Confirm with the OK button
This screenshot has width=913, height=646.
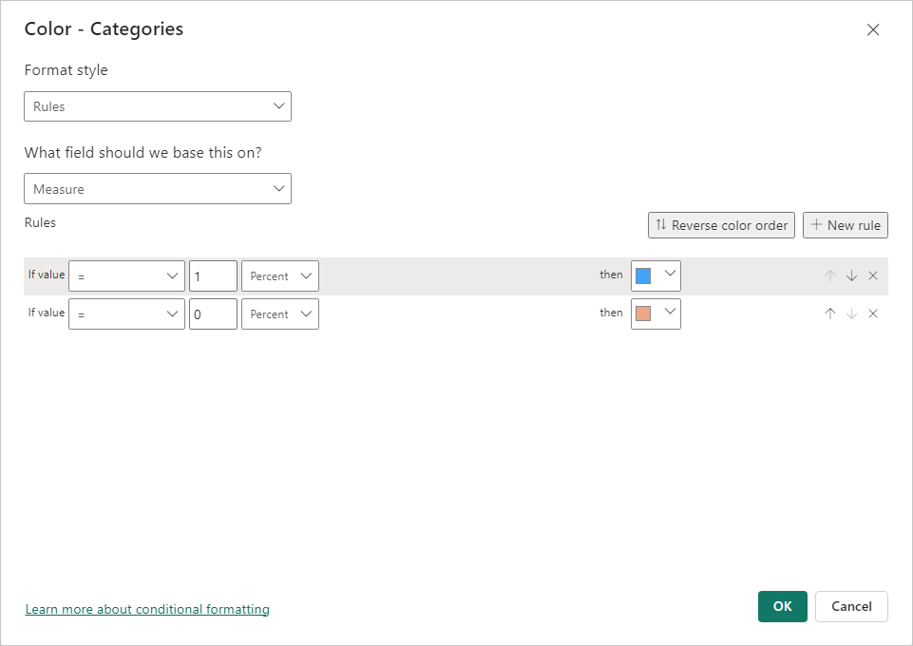point(782,606)
